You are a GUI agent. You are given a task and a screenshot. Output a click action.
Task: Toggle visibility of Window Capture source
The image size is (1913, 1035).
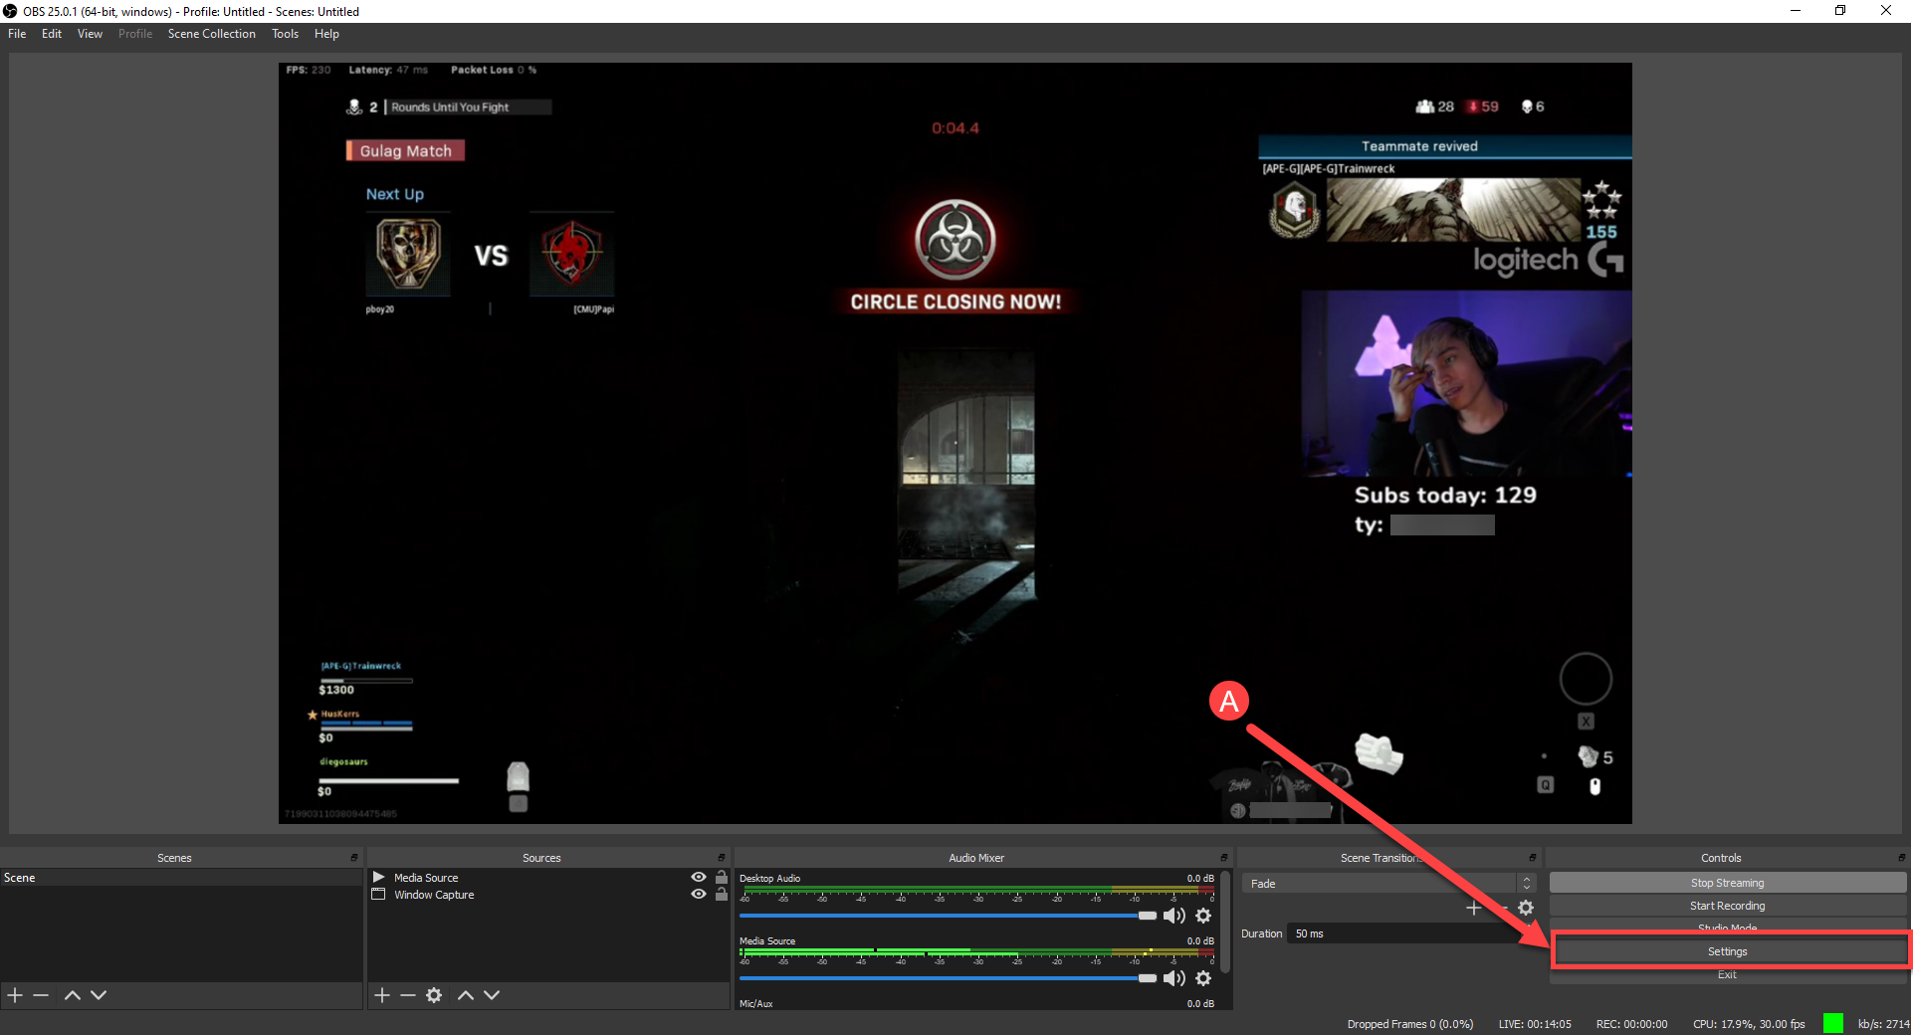(699, 894)
